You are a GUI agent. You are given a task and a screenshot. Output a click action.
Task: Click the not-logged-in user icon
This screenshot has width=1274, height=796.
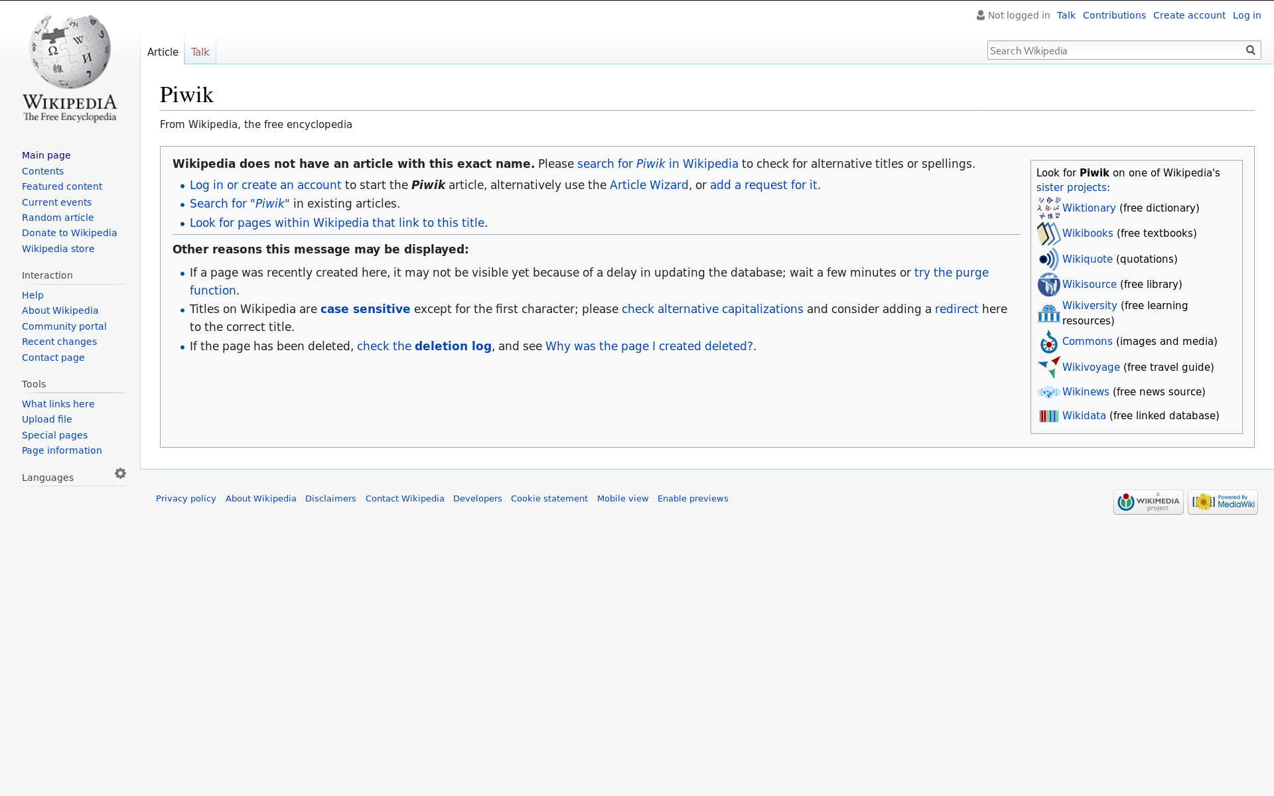pyautogui.click(x=980, y=15)
